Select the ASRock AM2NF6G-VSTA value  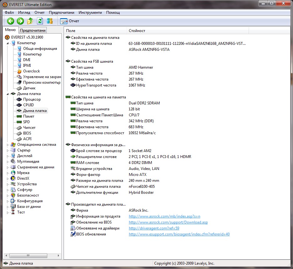pos(149,50)
